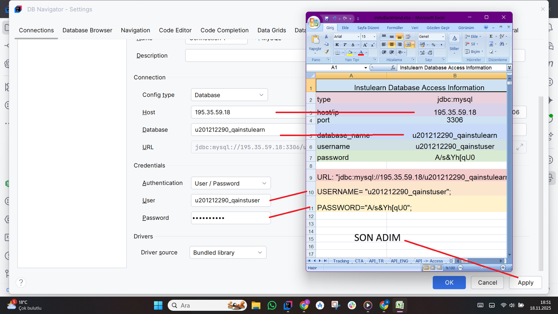The image size is (558, 314).
Task: Switch to the Code Completion settings tab
Action: pos(225,30)
